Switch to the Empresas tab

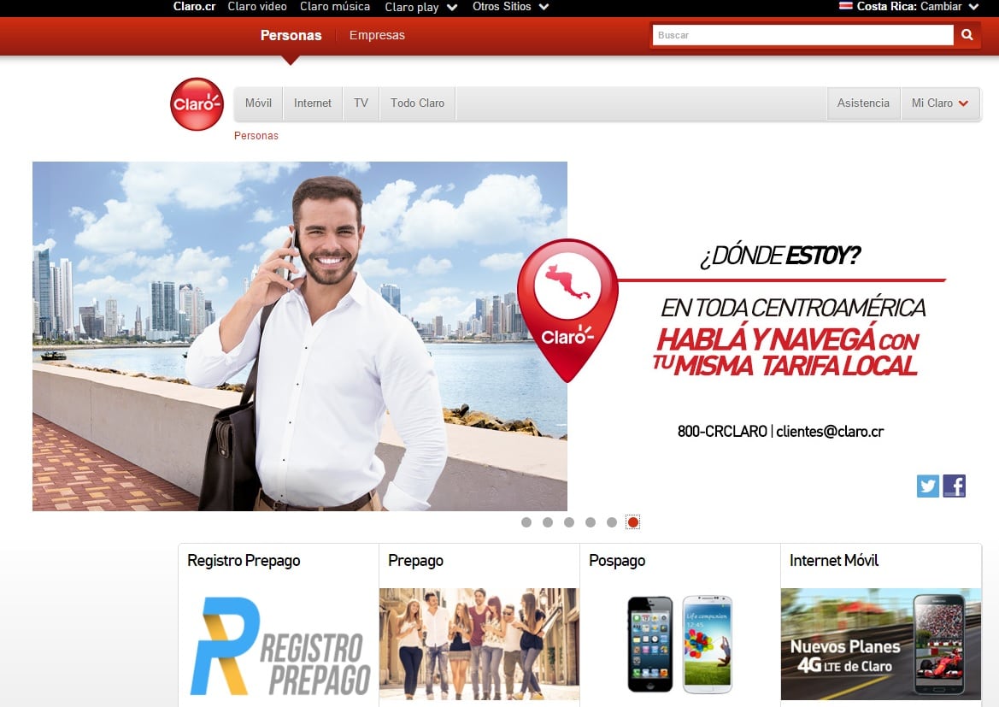(377, 35)
